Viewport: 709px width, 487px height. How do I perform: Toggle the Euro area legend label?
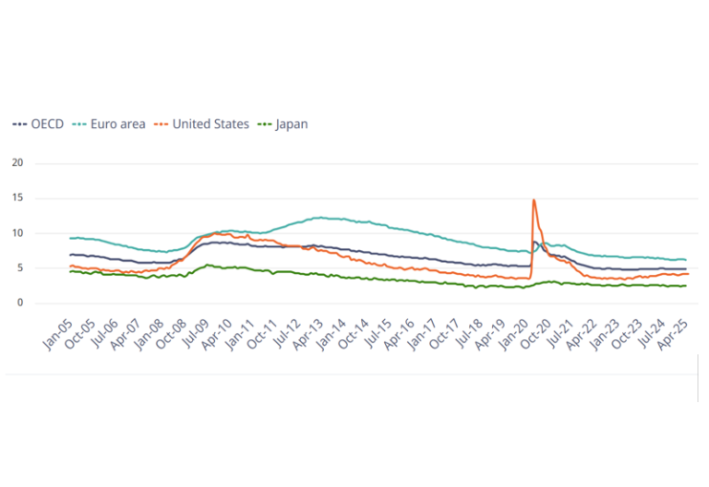(120, 125)
